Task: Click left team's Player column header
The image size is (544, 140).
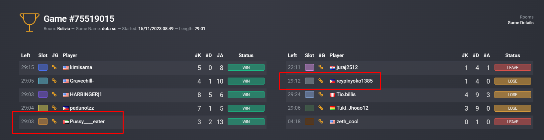Action: coord(70,55)
